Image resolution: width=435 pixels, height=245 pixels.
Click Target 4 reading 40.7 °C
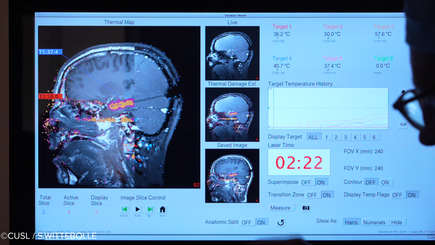[x=282, y=66]
